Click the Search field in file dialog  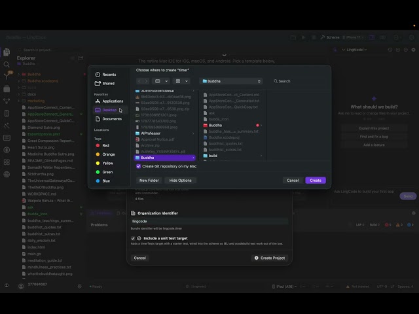(299, 81)
